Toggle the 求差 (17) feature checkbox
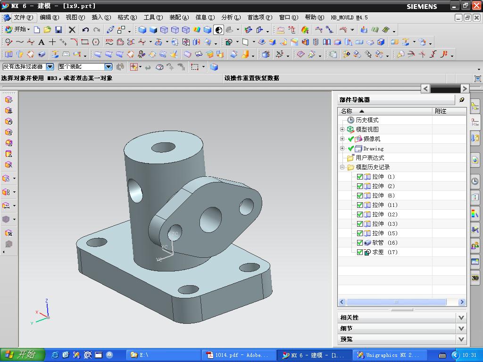 tap(359, 252)
